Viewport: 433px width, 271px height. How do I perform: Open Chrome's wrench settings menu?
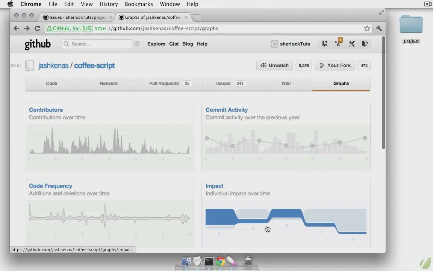coord(379,28)
